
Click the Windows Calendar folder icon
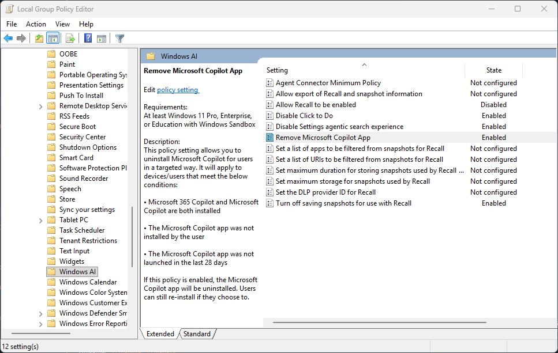[51, 282]
